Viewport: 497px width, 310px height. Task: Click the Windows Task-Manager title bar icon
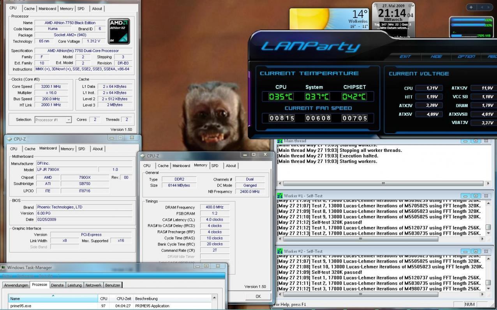(4, 267)
